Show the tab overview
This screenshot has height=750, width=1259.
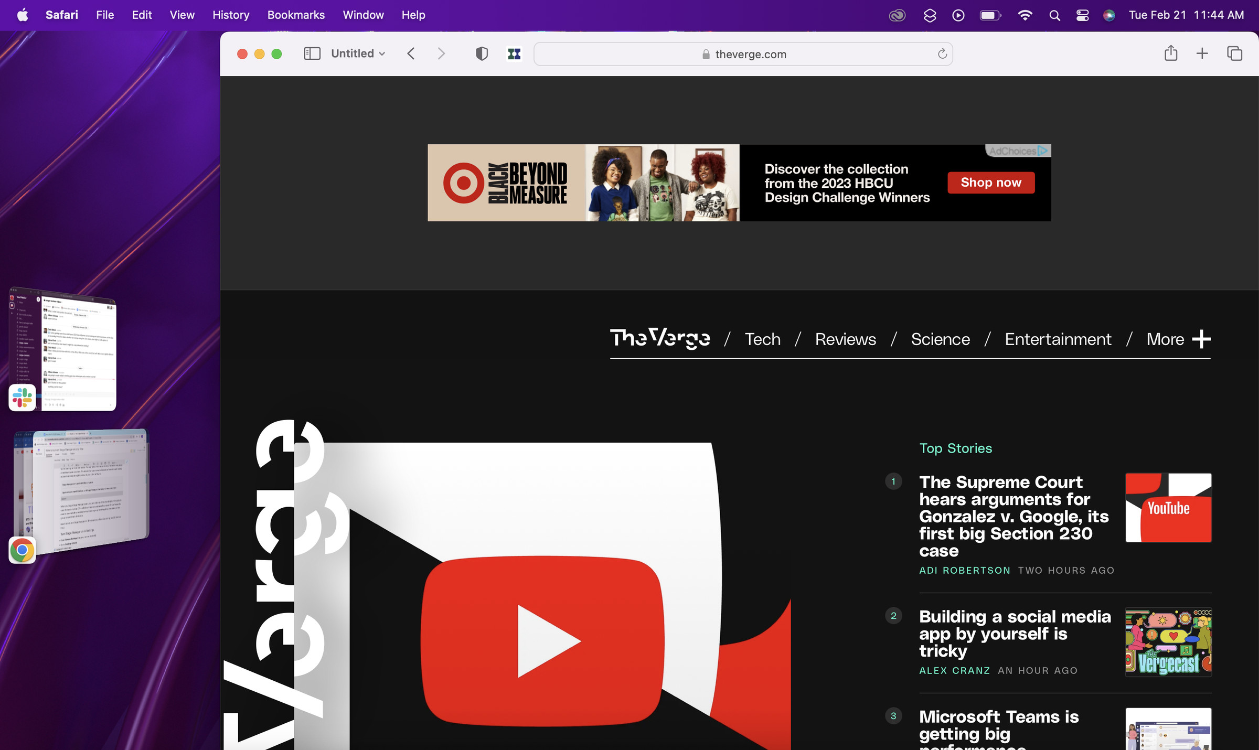tap(1234, 53)
